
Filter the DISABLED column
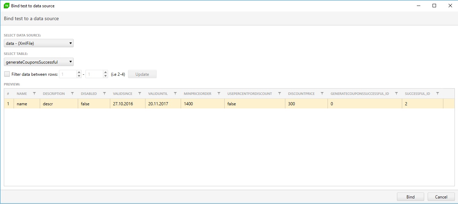point(104,93)
